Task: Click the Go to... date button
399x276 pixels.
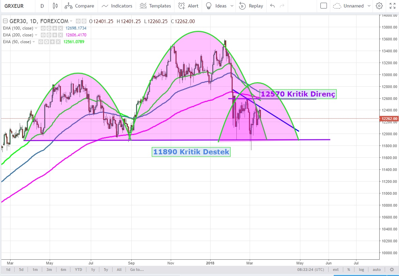Action: pyautogui.click(x=136, y=270)
